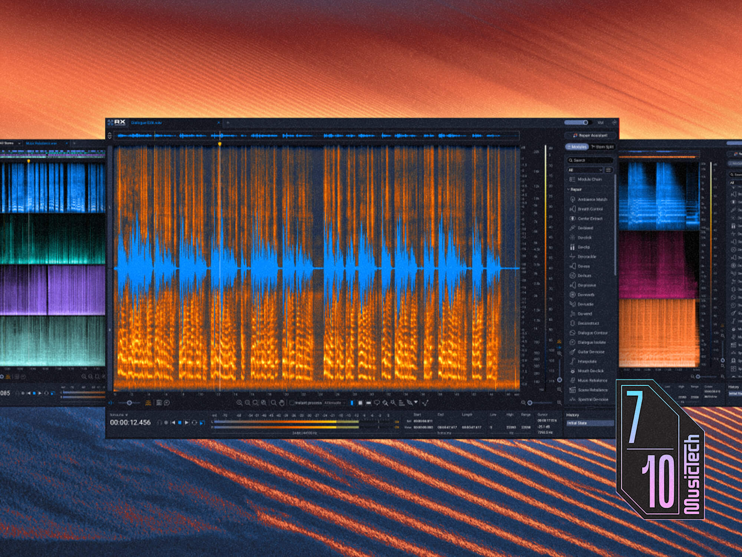742x557 pixels.
Task: Open the Ambience Match module
Action: 592,199
